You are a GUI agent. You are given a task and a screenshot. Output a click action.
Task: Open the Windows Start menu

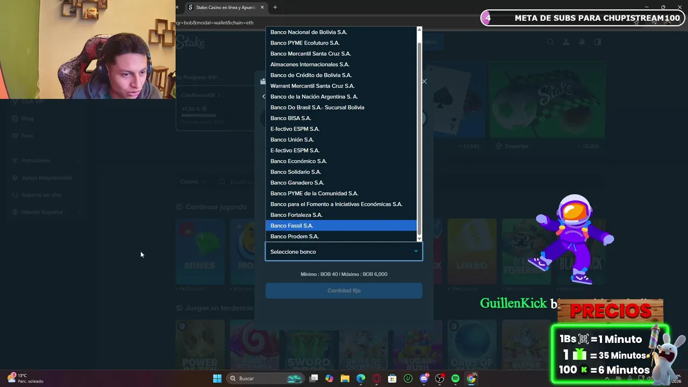pyautogui.click(x=217, y=378)
